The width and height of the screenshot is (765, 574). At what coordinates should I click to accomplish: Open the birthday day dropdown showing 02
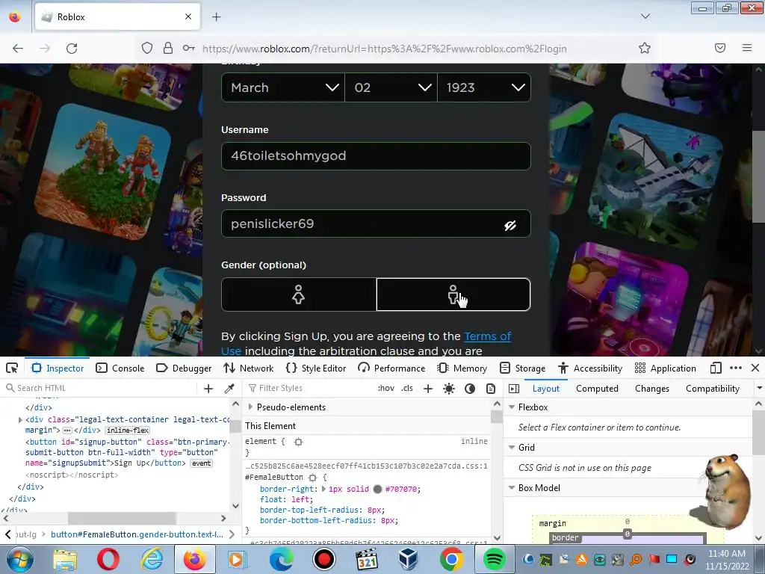[391, 87]
